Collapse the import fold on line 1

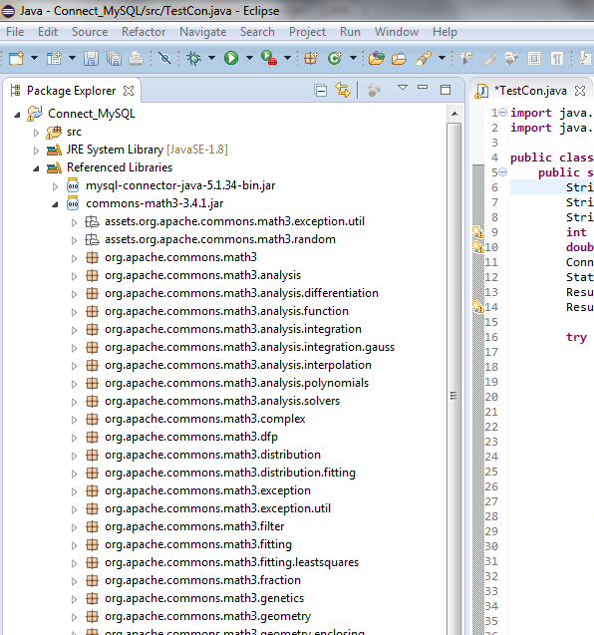[x=502, y=113]
